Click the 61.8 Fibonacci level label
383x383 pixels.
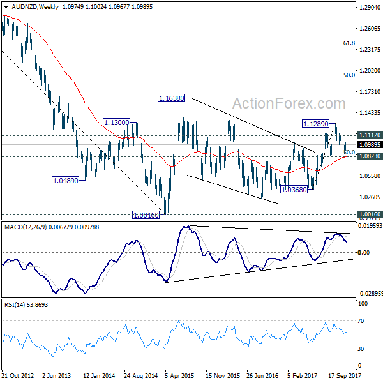click(x=349, y=43)
